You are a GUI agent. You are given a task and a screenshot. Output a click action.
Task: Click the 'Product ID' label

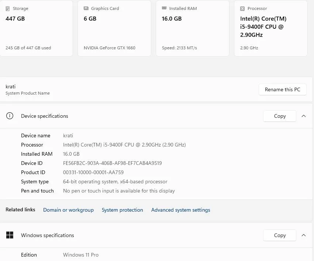pos(33,172)
